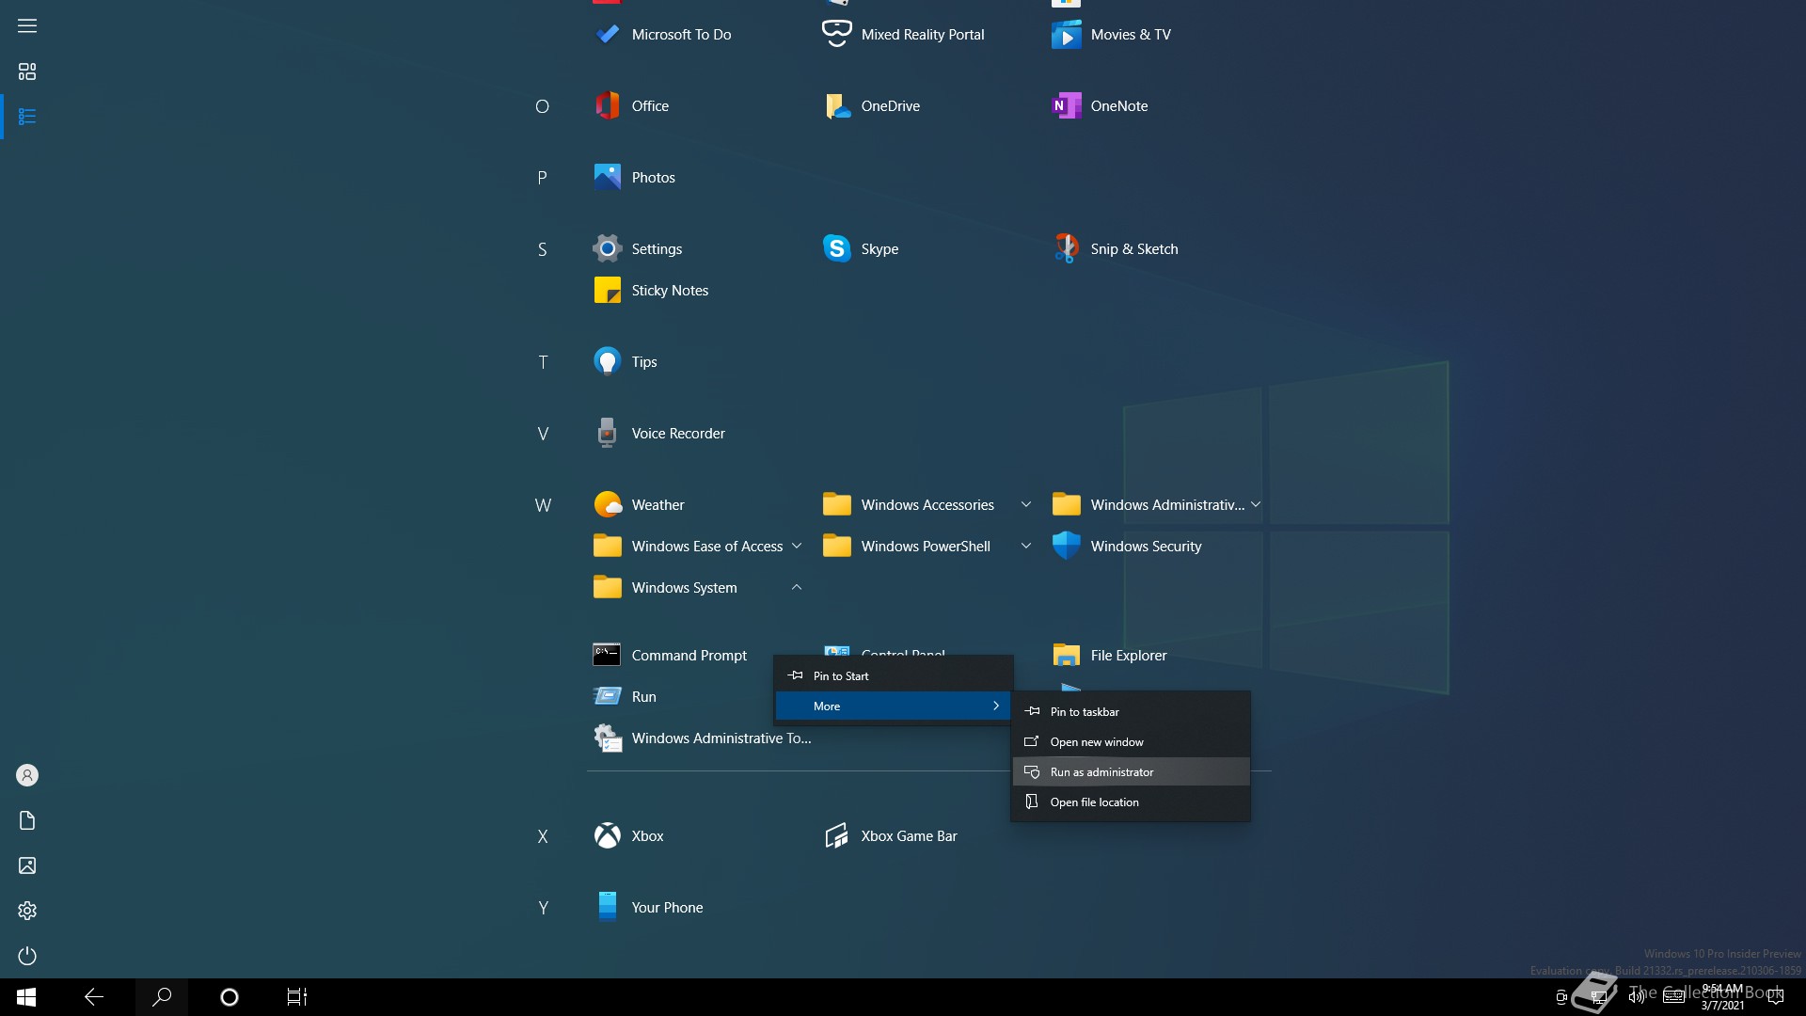Screen dimensions: 1806x1016
Task: Click the letter V section header
Action: click(543, 434)
